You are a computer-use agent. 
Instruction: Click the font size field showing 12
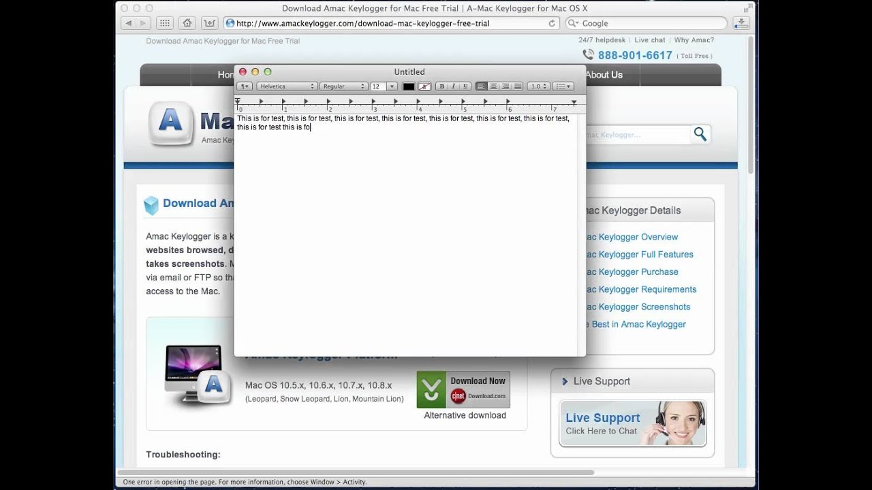point(378,86)
